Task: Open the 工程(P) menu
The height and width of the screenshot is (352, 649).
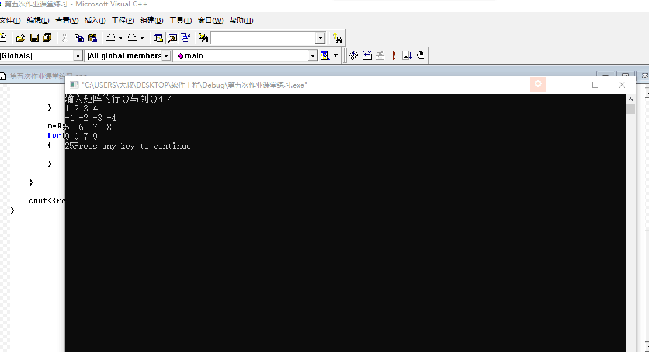Action: pyautogui.click(x=123, y=20)
